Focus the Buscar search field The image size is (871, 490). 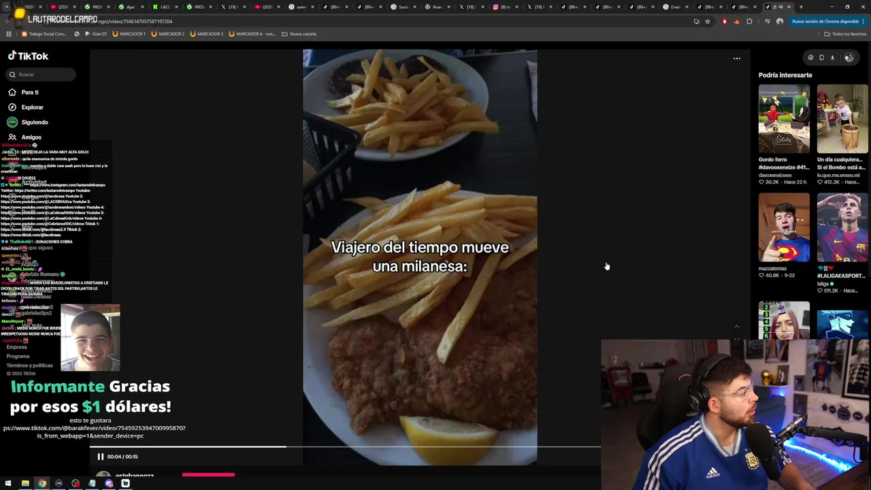point(42,74)
